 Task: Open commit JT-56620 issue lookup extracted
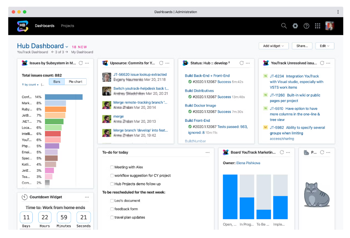point(140,75)
